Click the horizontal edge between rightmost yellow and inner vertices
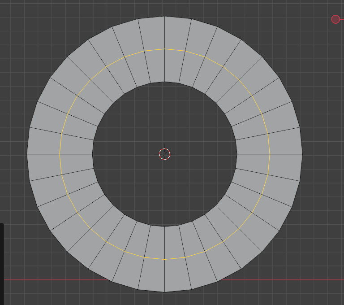This screenshot has height=305, width=344. (x=253, y=154)
